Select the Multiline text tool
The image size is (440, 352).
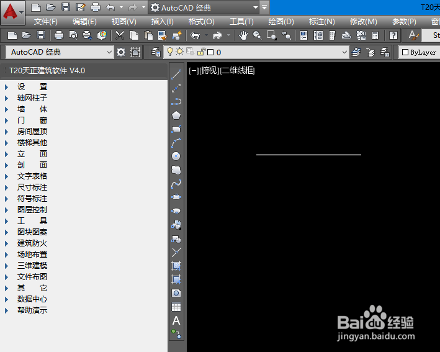coord(176,320)
